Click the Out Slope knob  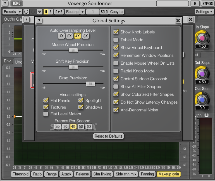[202, 74]
